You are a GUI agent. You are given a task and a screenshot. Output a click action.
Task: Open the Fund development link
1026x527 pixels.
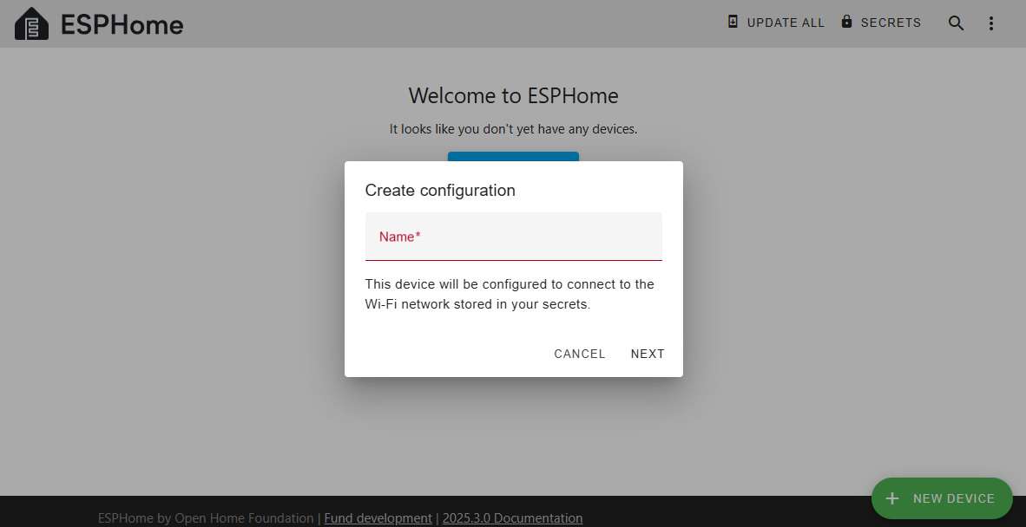point(378,518)
